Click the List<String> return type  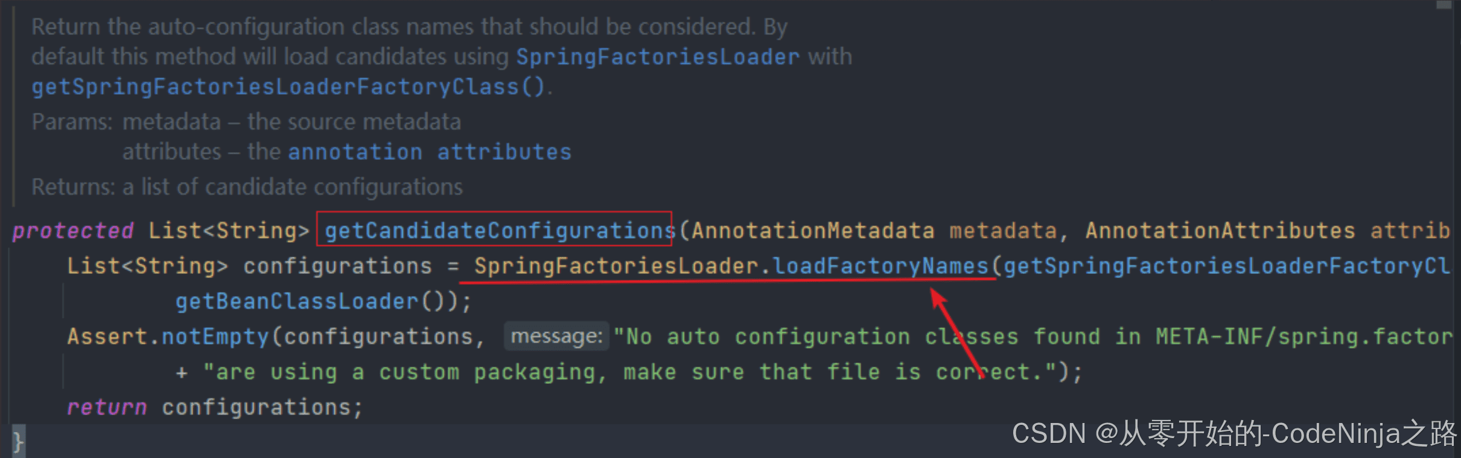(229, 231)
